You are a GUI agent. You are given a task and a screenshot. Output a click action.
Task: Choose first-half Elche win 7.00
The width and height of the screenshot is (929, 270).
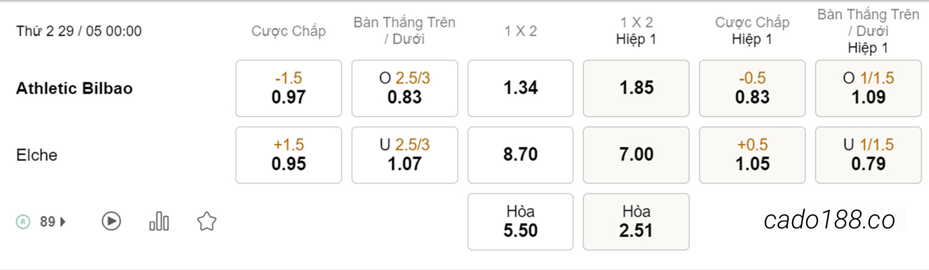click(x=636, y=155)
